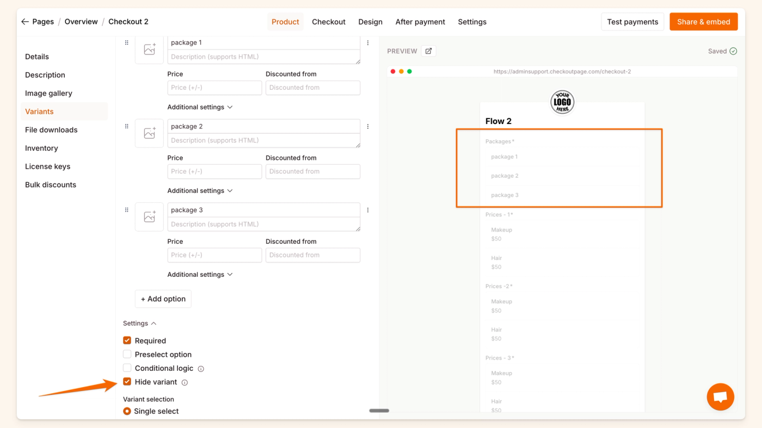Enable the Conditional logic checkbox
Viewport: 762px width, 428px height.
click(127, 368)
